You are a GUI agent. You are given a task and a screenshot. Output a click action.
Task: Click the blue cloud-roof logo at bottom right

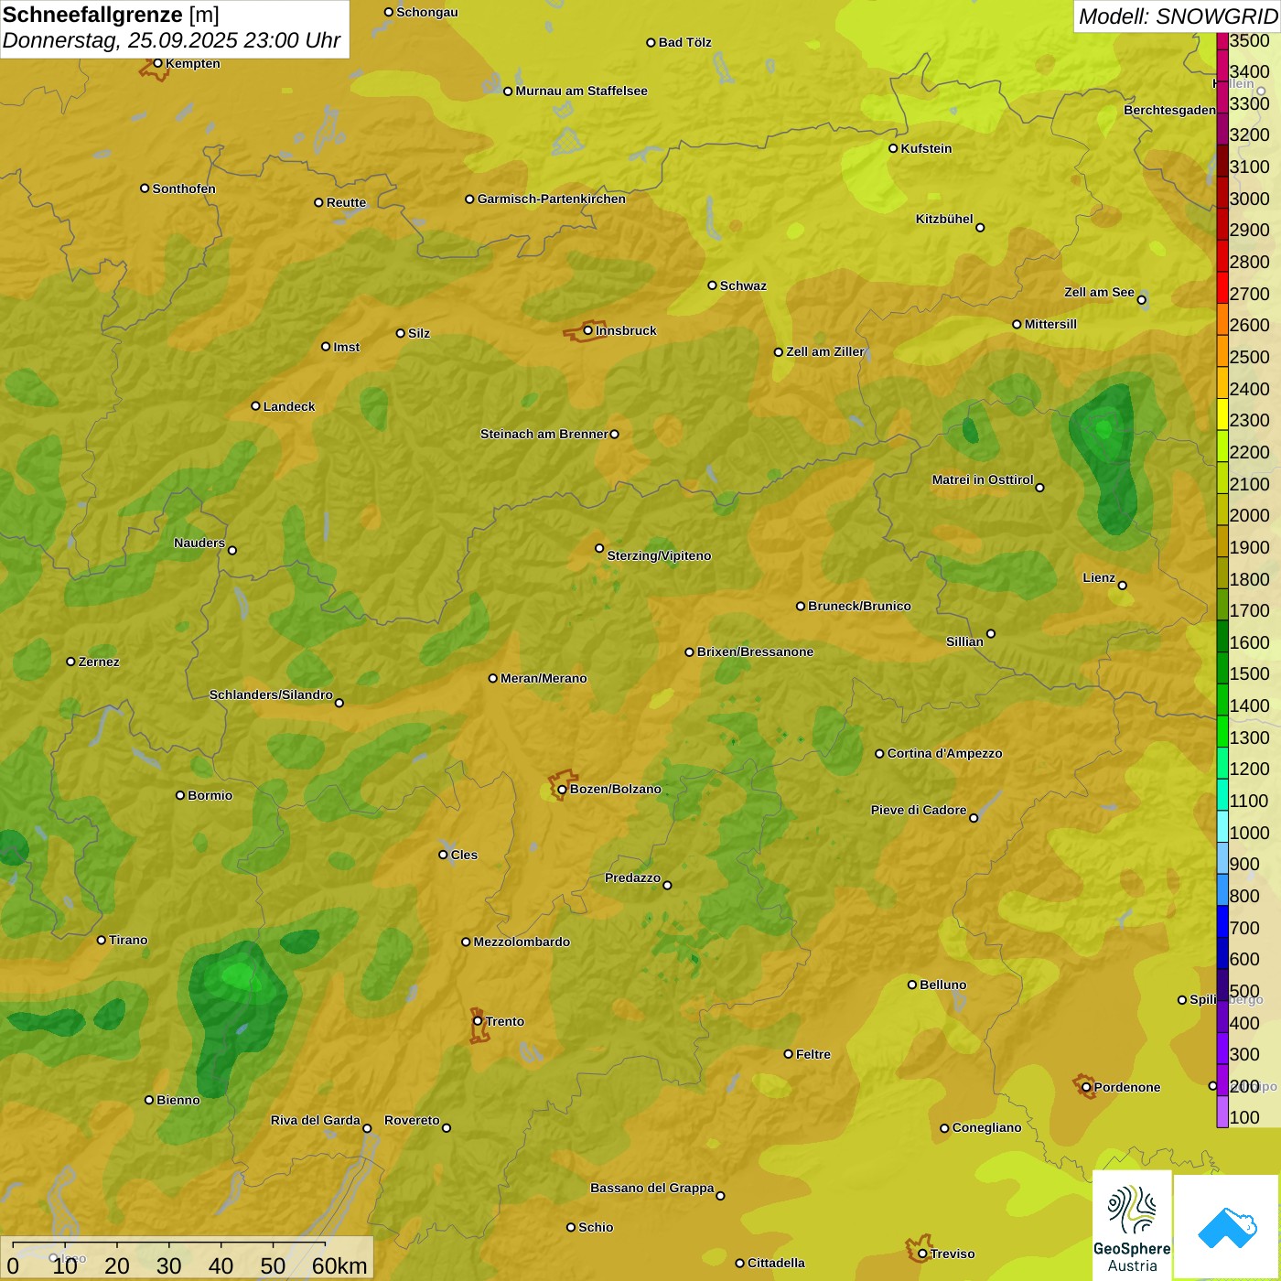click(x=1227, y=1228)
